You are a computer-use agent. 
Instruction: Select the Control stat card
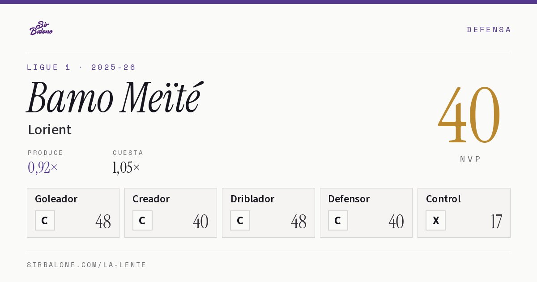coord(464,213)
